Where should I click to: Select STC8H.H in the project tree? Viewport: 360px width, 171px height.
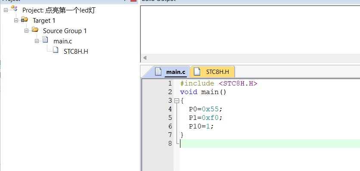tap(76, 52)
